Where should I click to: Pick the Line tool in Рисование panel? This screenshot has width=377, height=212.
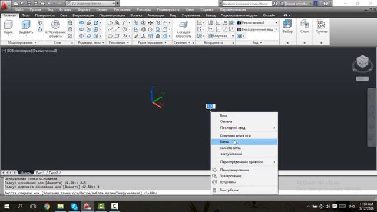pos(117,29)
